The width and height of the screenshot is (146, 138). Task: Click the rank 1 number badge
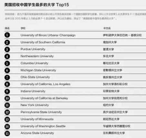(7, 35)
